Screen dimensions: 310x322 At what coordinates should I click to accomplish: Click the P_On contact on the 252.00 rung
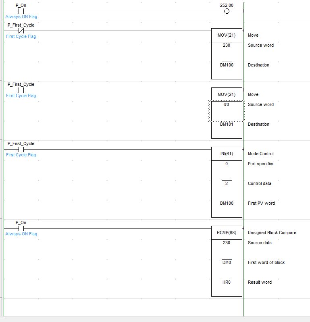pos(21,11)
